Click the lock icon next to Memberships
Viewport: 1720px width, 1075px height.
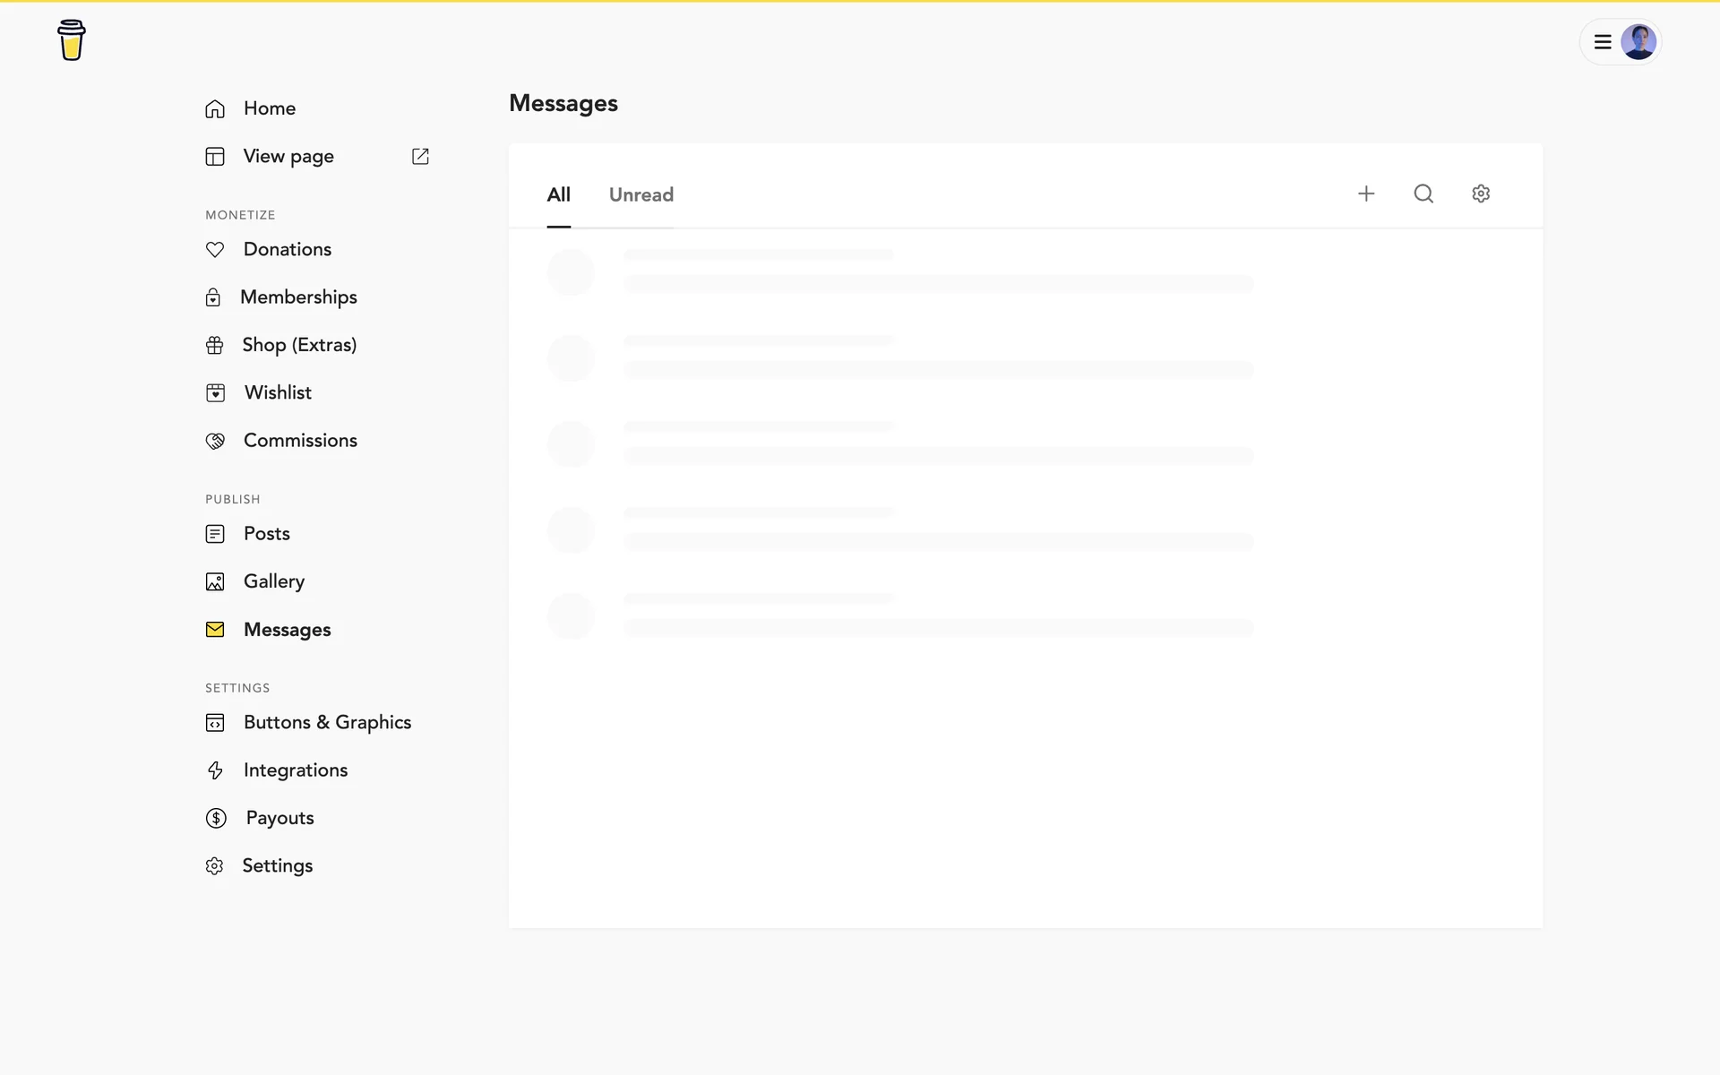point(213,297)
